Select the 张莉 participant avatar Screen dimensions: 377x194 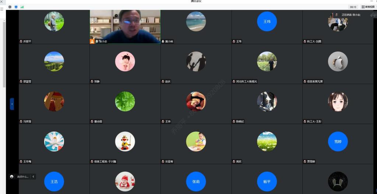click(x=196, y=181)
